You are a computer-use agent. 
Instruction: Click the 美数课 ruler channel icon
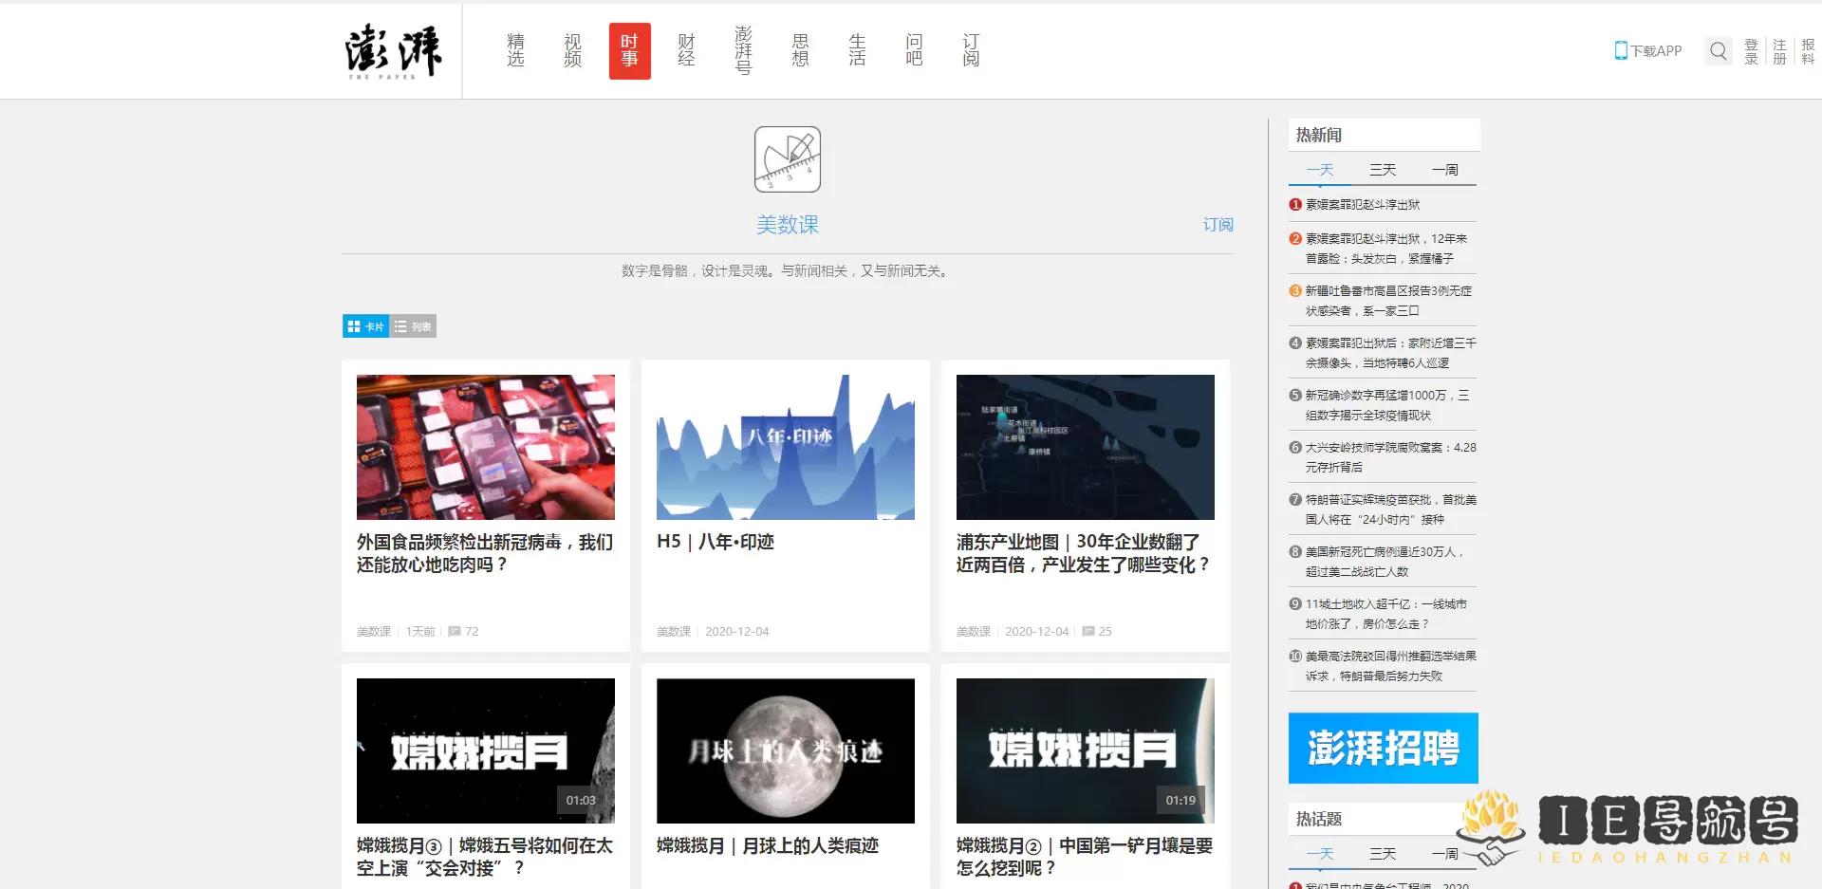coord(787,159)
